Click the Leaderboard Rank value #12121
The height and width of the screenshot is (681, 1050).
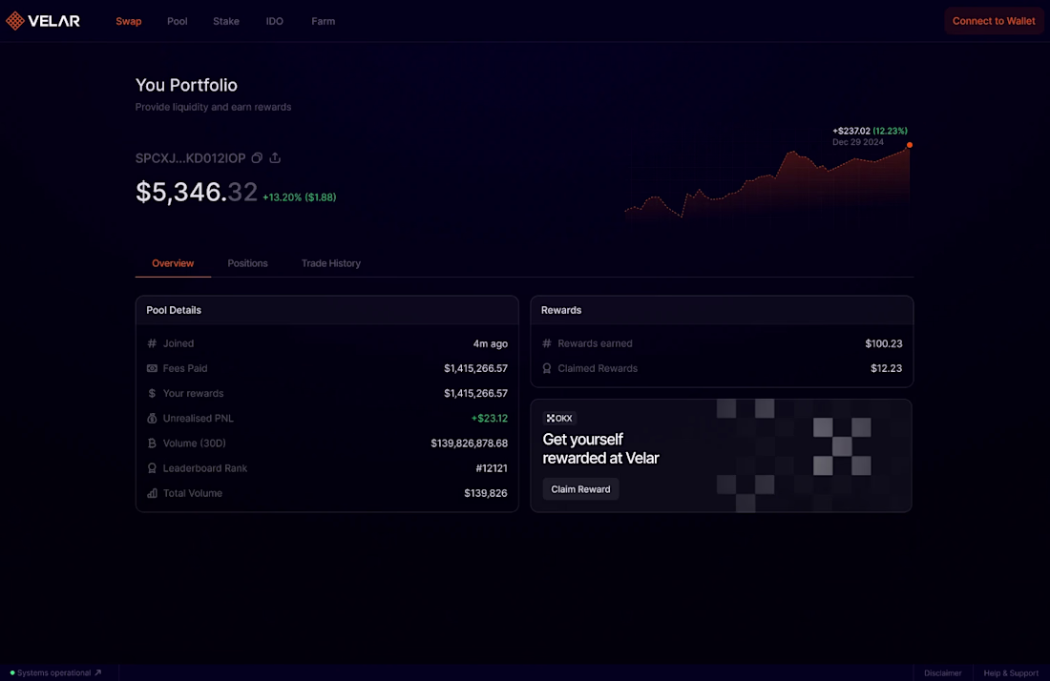[x=492, y=468]
